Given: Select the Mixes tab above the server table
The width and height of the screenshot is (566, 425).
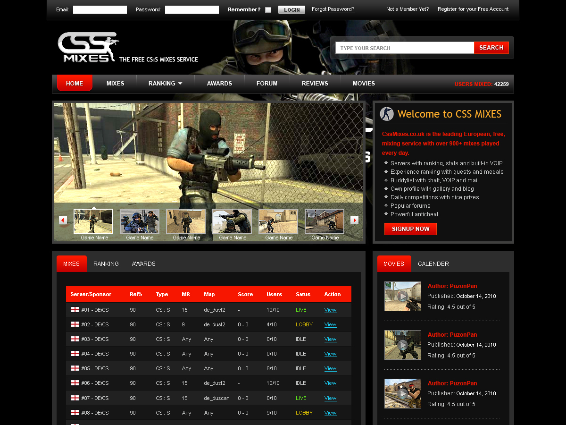Looking at the screenshot, I should pyautogui.click(x=72, y=263).
